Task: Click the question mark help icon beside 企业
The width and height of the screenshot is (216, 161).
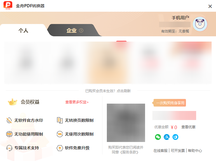Action: click(x=81, y=30)
